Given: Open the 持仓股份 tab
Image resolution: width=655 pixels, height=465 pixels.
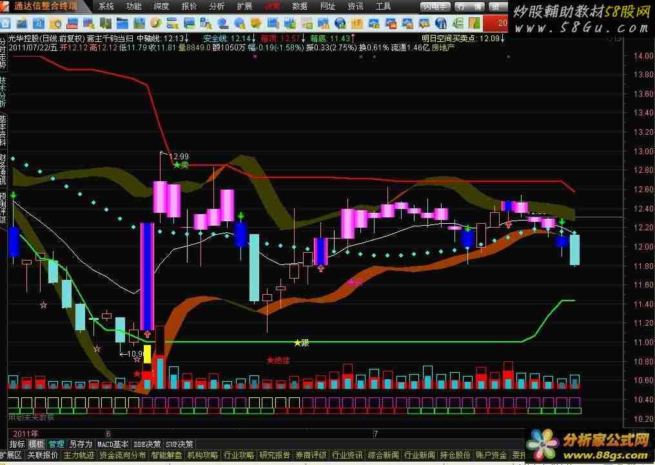Looking at the screenshot, I should pyautogui.click(x=455, y=455).
